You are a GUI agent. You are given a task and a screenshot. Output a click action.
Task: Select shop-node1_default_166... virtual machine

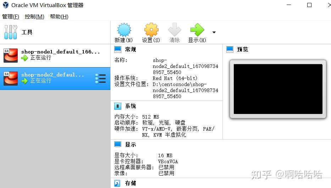pyautogui.click(x=55, y=56)
